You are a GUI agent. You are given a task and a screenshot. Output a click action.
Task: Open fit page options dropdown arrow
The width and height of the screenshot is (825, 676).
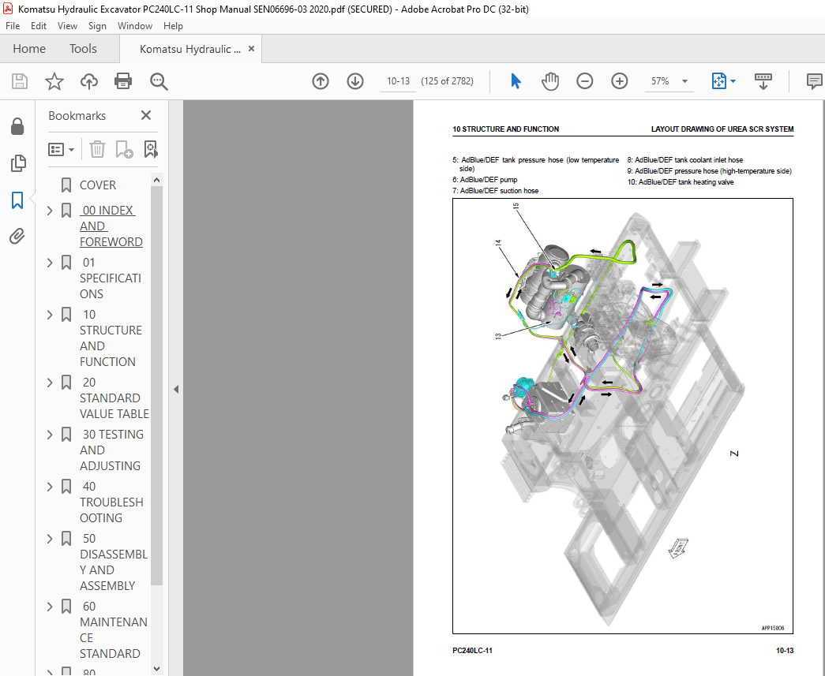733,81
